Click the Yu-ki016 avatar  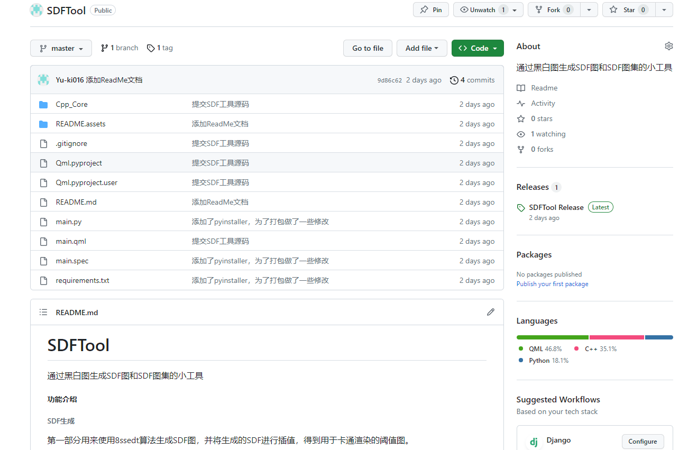pyautogui.click(x=43, y=80)
